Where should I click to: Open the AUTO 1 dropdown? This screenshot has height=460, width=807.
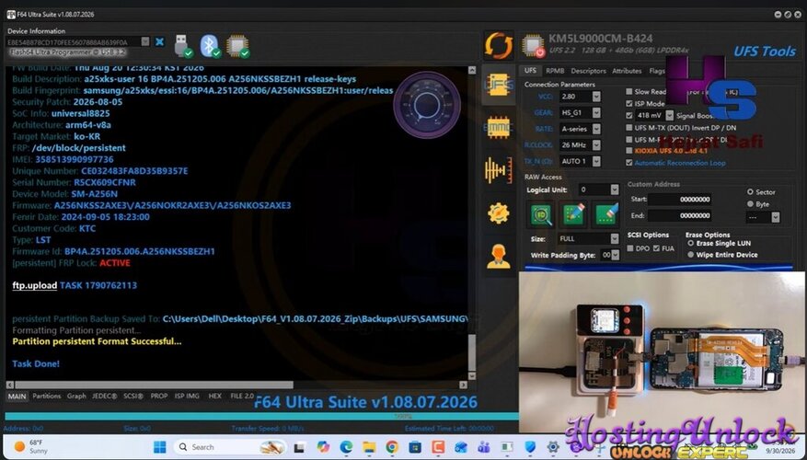596,161
